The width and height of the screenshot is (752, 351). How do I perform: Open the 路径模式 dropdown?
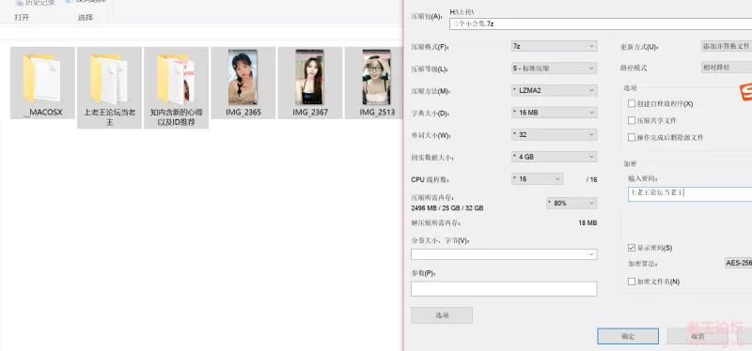pos(727,68)
